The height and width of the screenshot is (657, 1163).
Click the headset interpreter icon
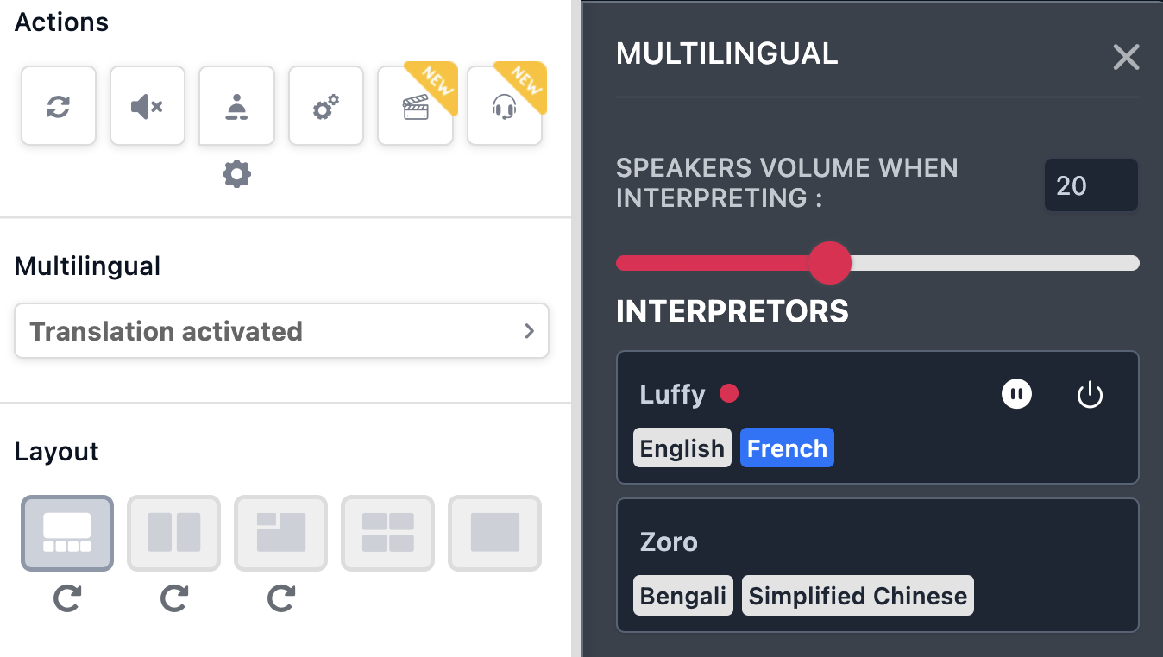[x=505, y=106]
